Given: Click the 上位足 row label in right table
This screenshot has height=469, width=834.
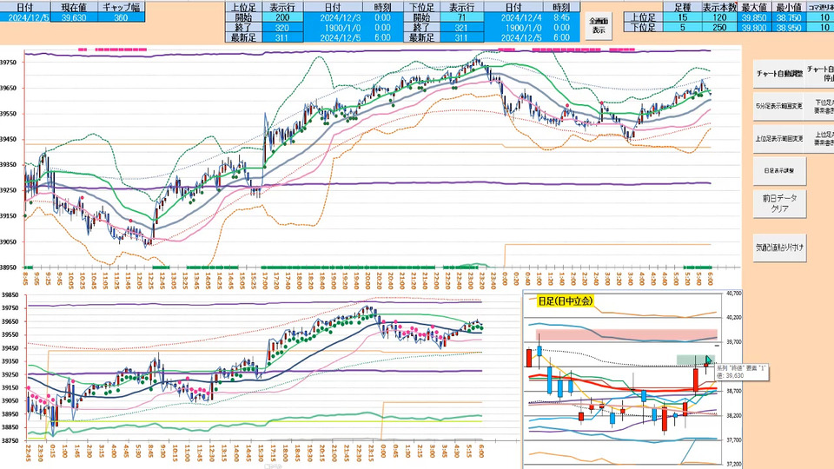Looking at the screenshot, I should click(644, 17).
